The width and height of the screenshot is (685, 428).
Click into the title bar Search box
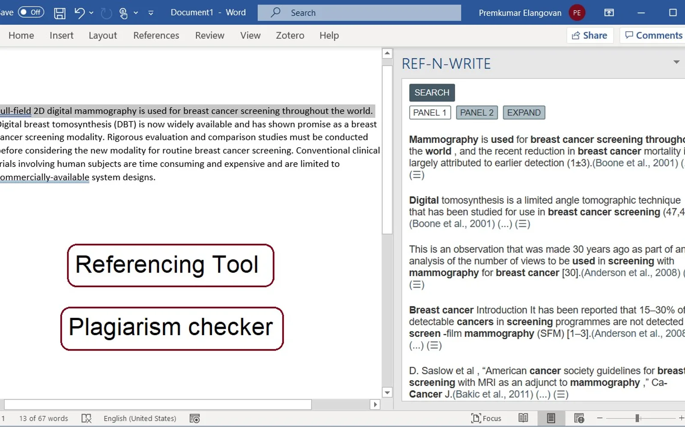(359, 13)
